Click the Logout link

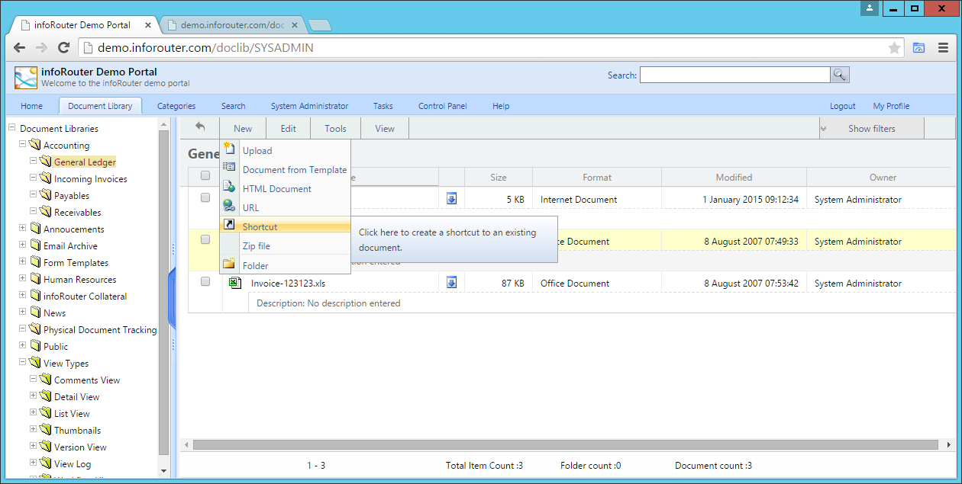843,106
